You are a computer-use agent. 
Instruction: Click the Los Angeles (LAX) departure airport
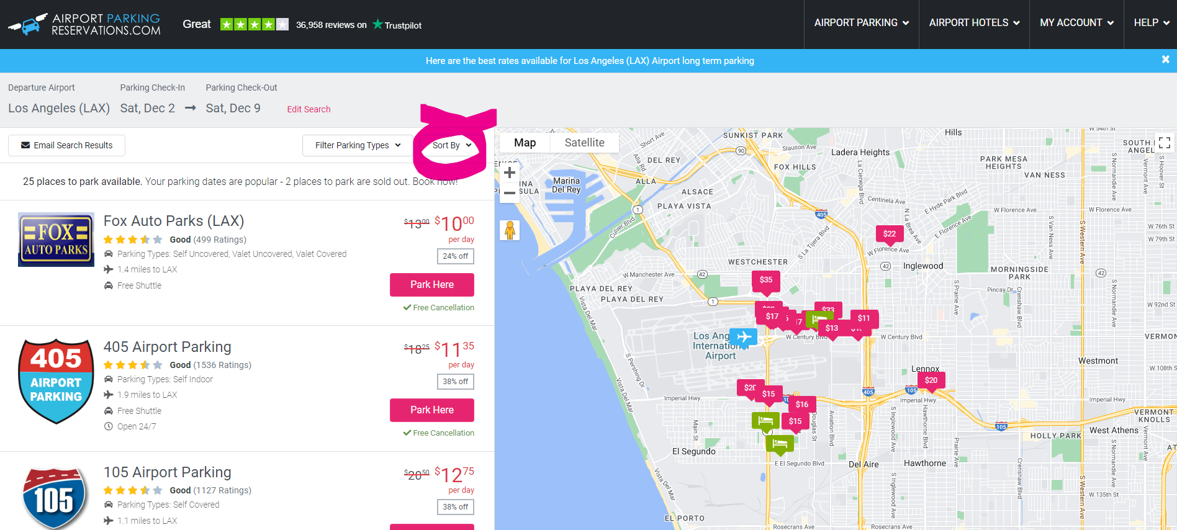click(x=59, y=108)
